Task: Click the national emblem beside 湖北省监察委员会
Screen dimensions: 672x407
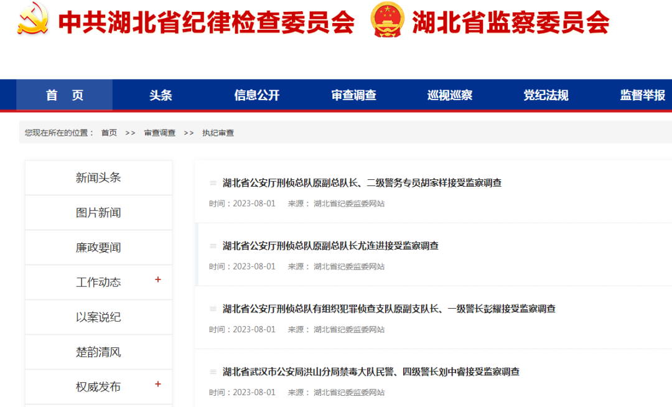Action: (x=387, y=21)
